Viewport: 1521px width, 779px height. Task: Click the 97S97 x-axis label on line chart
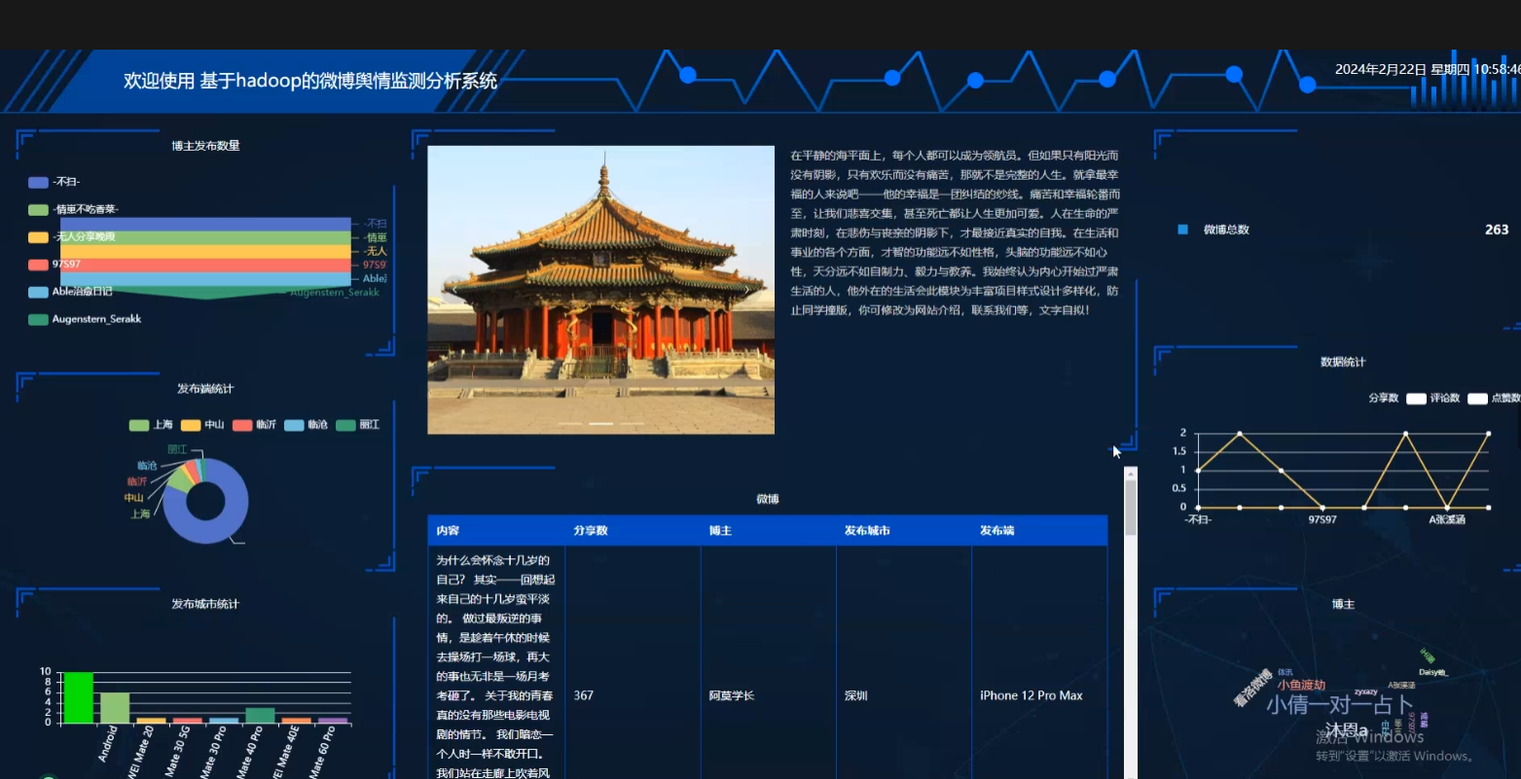tap(1322, 519)
